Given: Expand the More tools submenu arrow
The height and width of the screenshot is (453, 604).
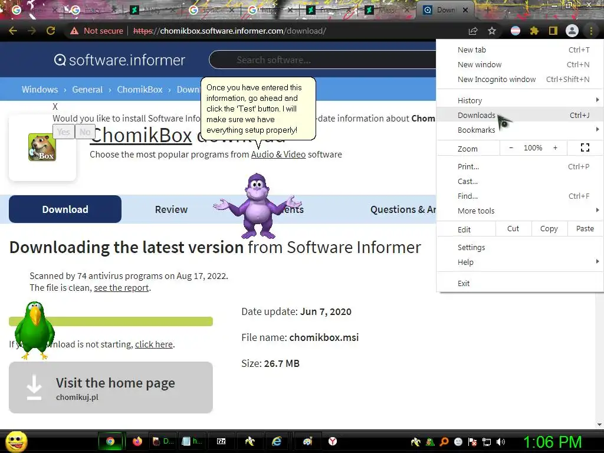Looking at the screenshot, I should tap(597, 211).
